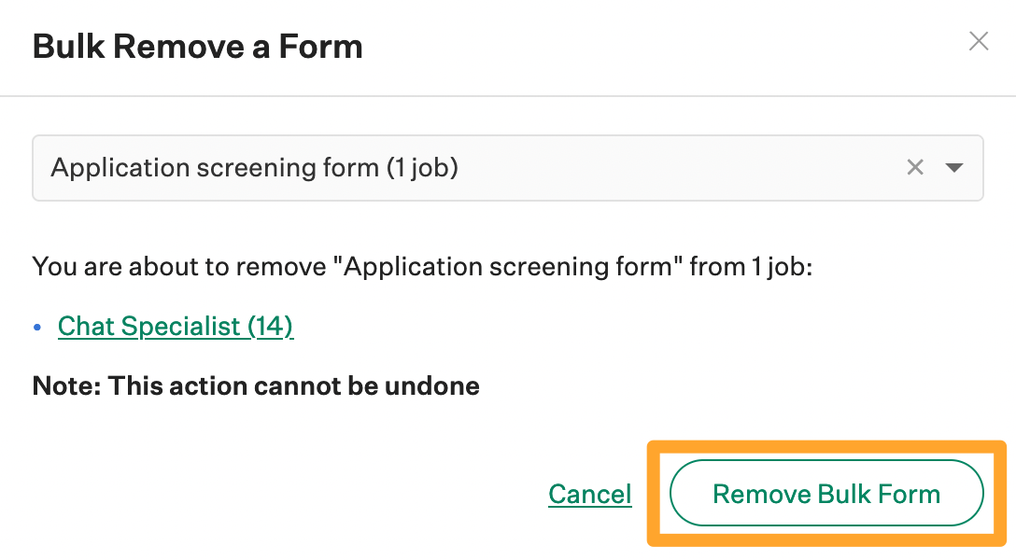The height and width of the screenshot is (560, 1016).
Task: Click the selected form text in the dropdown
Action: [x=254, y=168]
